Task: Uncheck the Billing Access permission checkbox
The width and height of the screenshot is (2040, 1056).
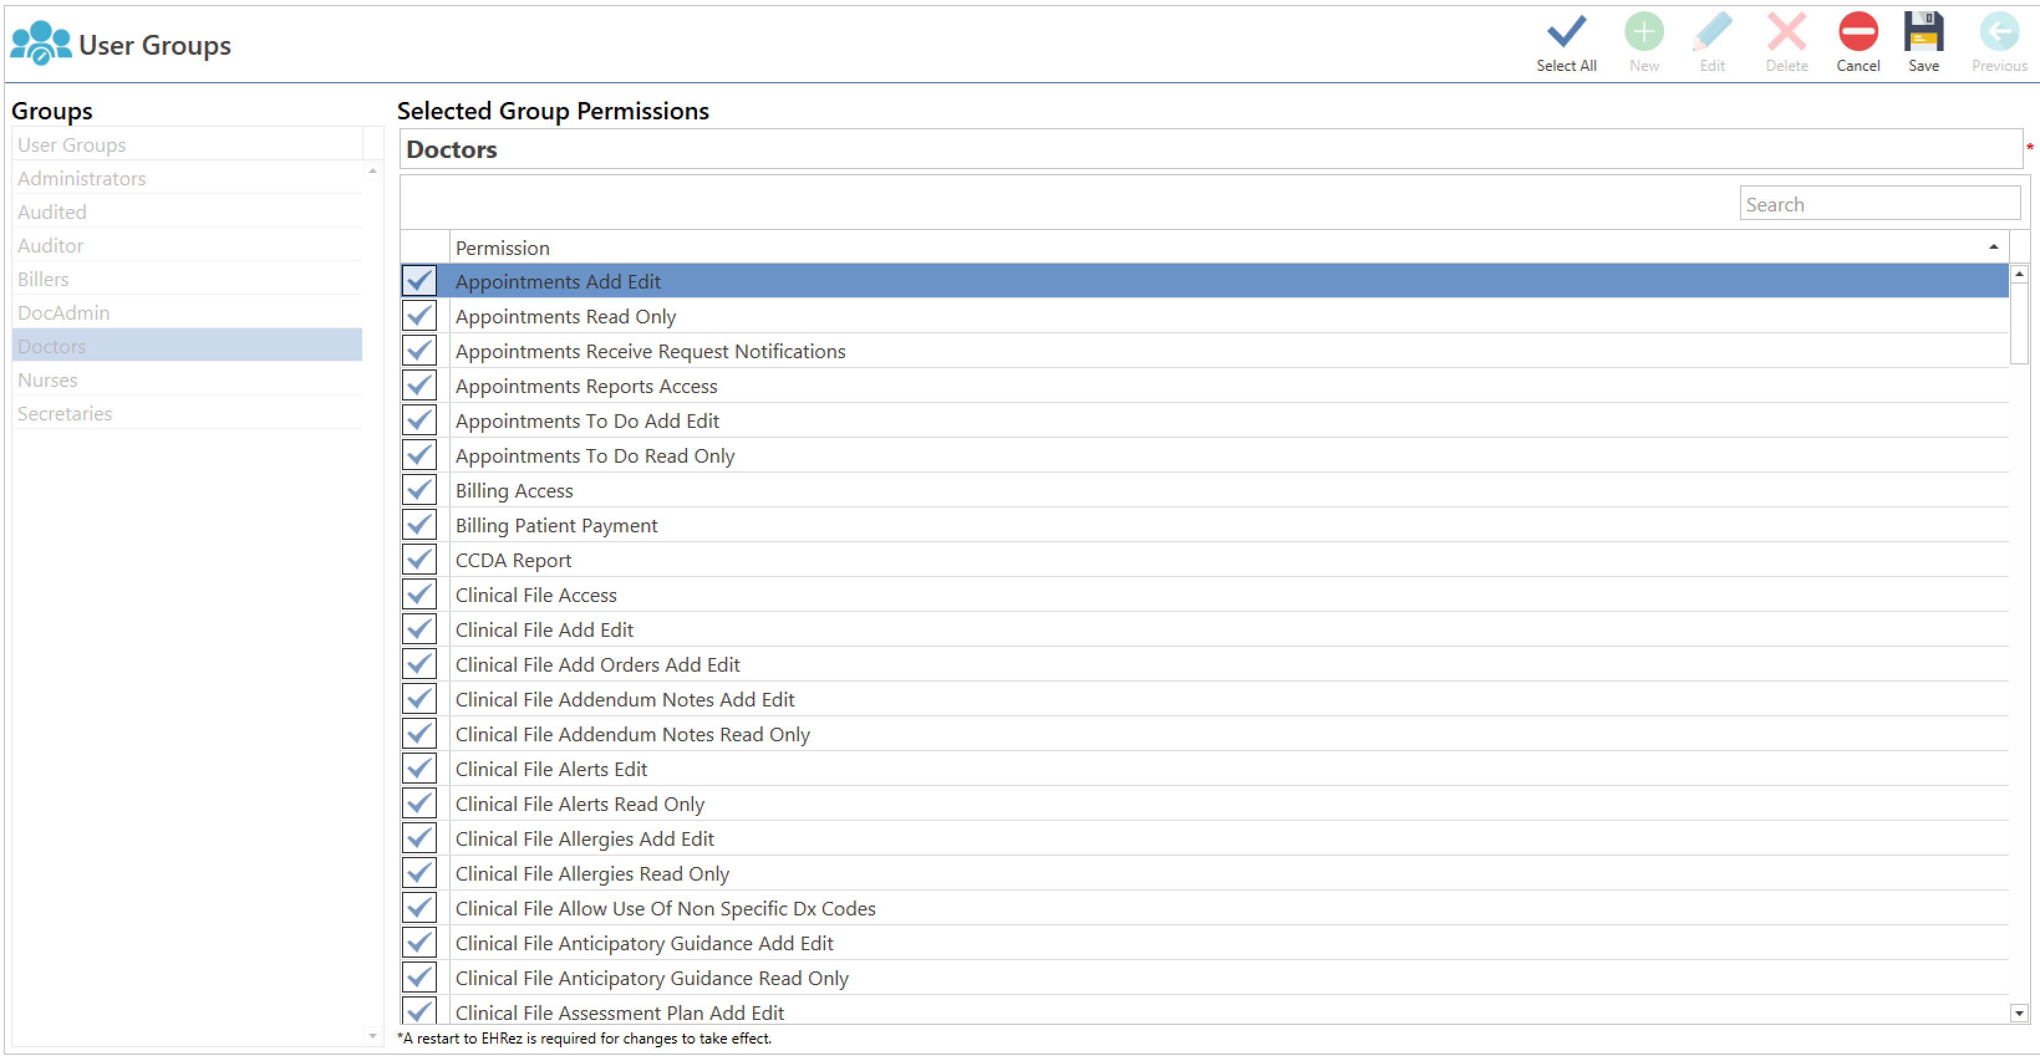Action: pyautogui.click(x=419, y=490)
